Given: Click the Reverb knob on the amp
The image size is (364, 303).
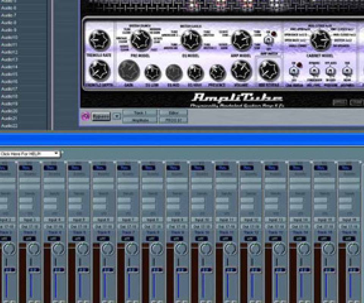Looking at the screenshot, I should click(x=269, y=70).
